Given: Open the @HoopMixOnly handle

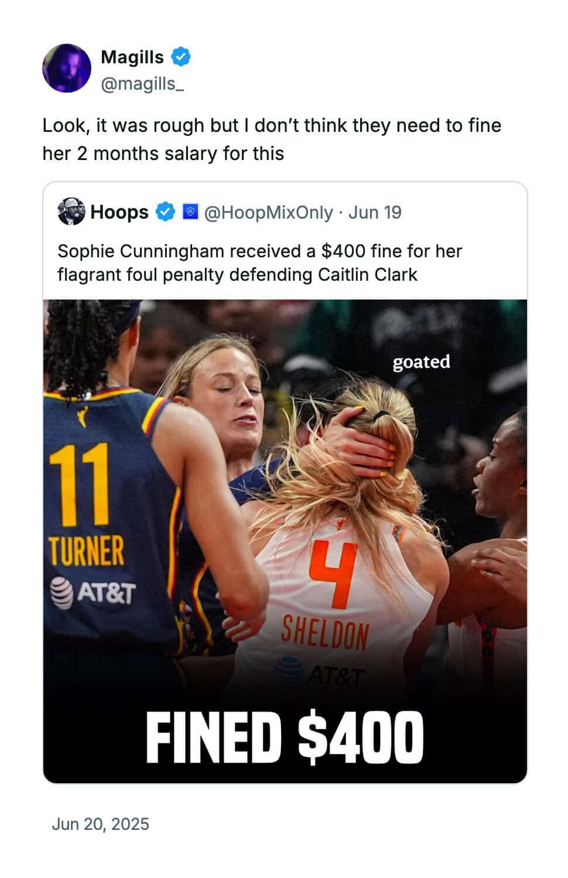Looking at the screenshot, I should pyautogui.click(x=268, y=212).
